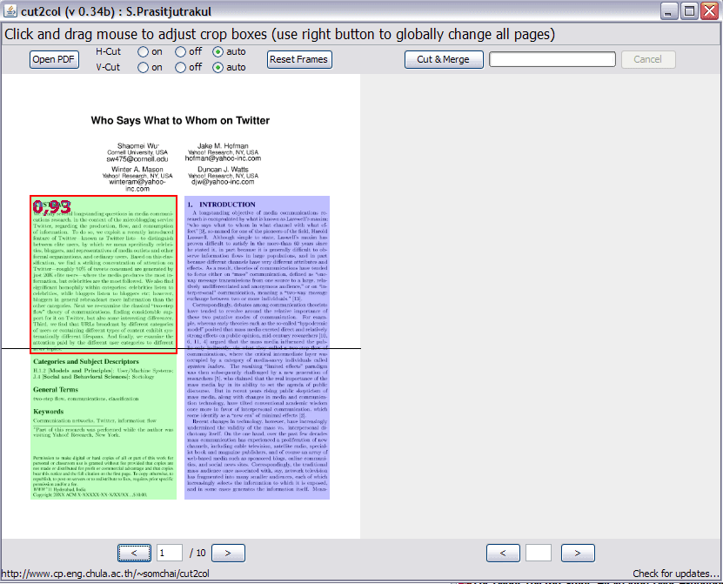Select H-Cut auto radio button
The height and width of the screenshot is (584, 723).
click(x=218, y=52)
